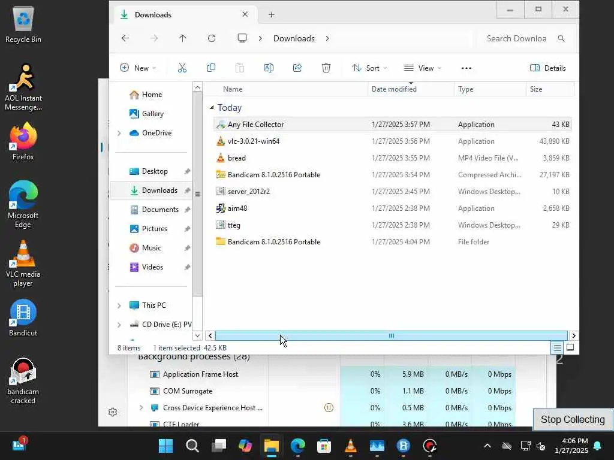The width and height of the screenshot is (614, 460).
Task: Click chevron after Downloads in address bar
Action: pos(327,38)
